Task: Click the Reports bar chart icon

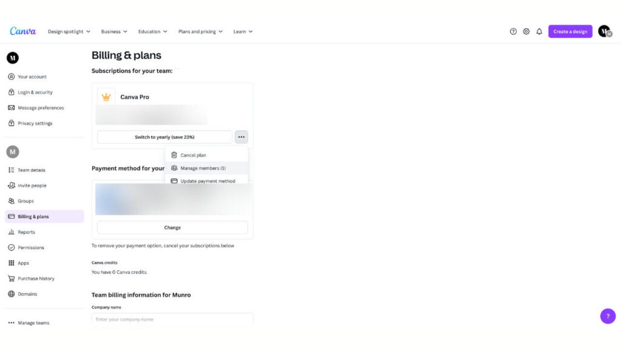Action: [12, 232]
